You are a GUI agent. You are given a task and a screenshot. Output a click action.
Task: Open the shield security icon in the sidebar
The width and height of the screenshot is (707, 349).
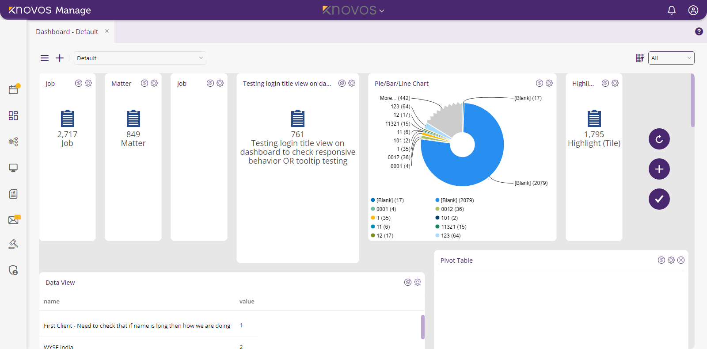coord(13,270)
